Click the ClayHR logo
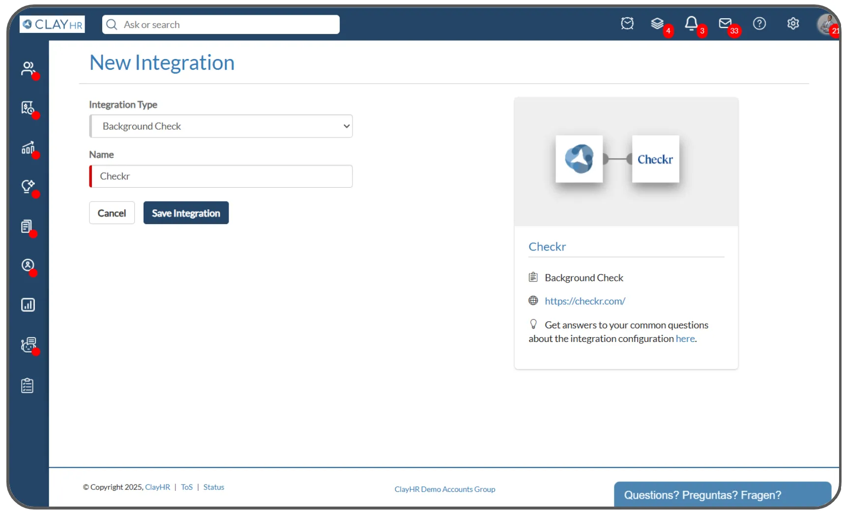Image resolution: width=844 pixels, height=511 pixels. [52, 24]
